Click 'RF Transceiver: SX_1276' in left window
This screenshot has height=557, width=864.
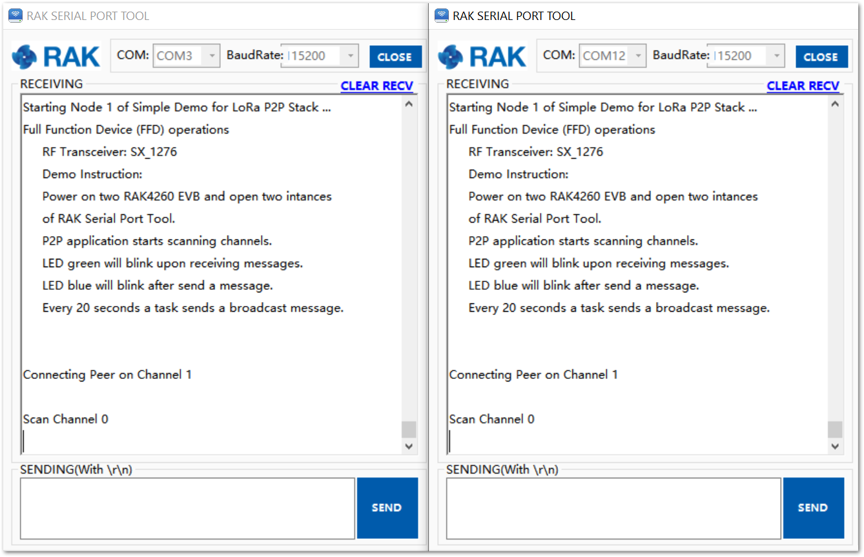(x=110, y=152)
